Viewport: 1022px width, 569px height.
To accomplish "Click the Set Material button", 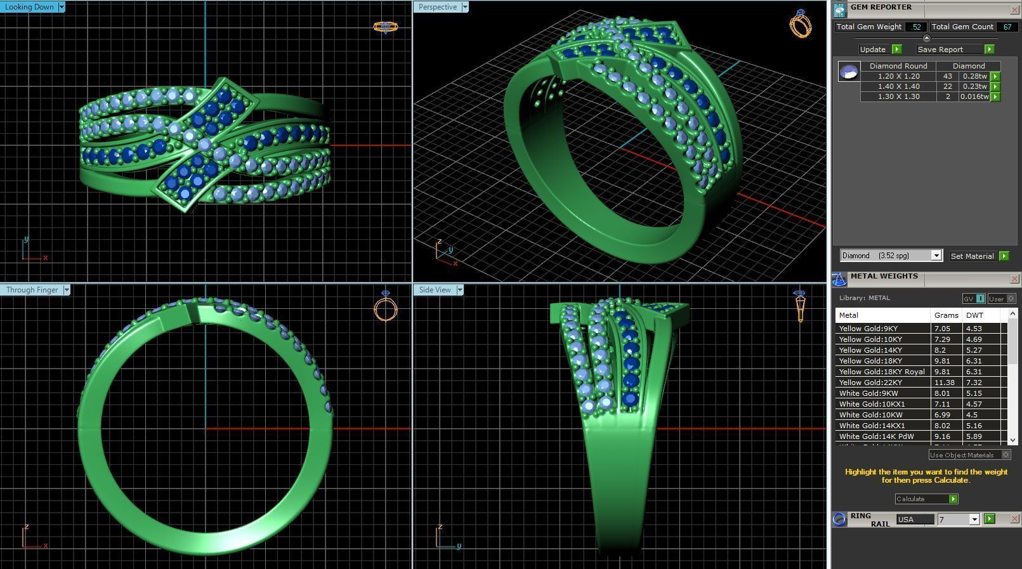I will (x=973, y=256).
